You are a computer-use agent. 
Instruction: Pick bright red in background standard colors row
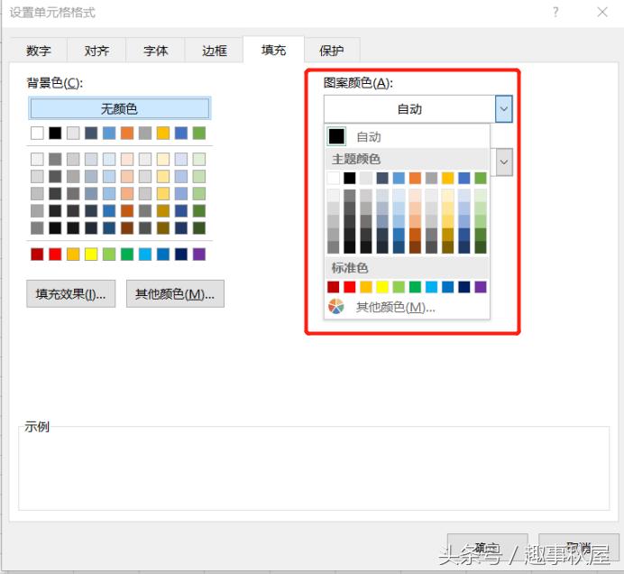[x=55, y=255]
